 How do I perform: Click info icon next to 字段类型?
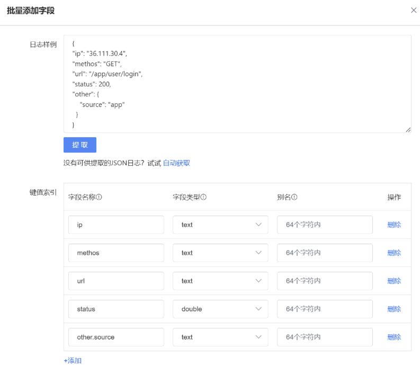click(x=203, y=197)
